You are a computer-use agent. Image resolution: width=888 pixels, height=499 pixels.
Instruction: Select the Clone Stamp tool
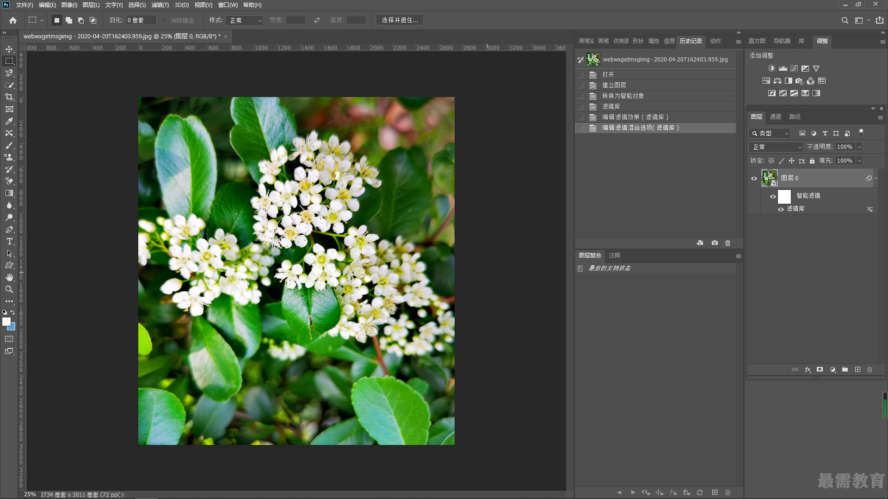point(9,157)
